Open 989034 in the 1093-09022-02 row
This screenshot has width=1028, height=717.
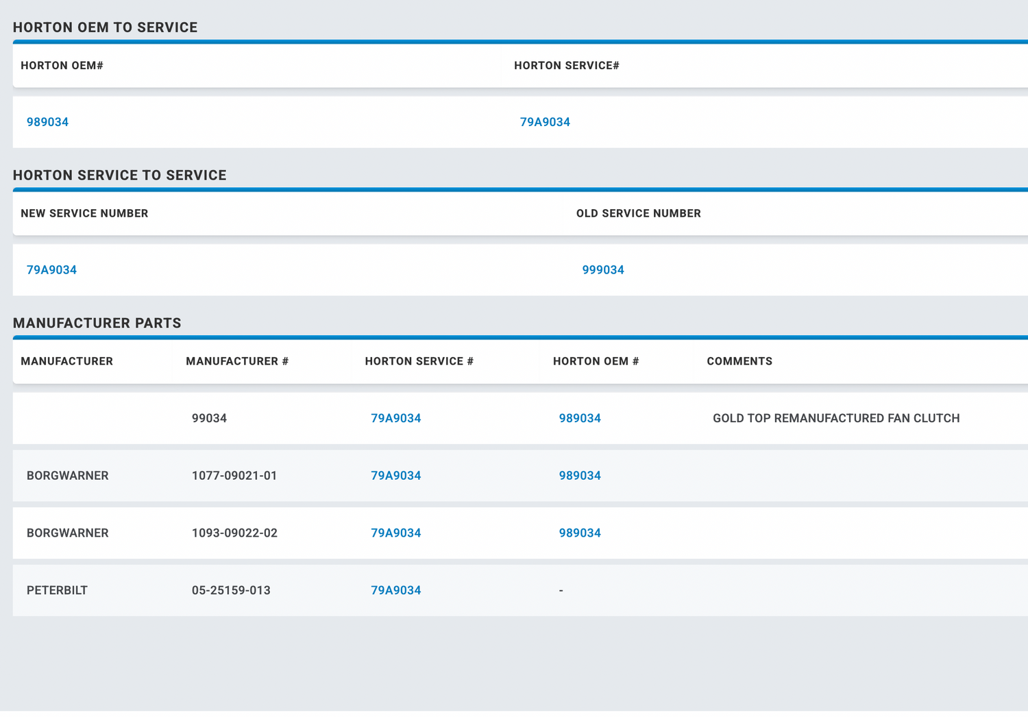pos(580,533)
